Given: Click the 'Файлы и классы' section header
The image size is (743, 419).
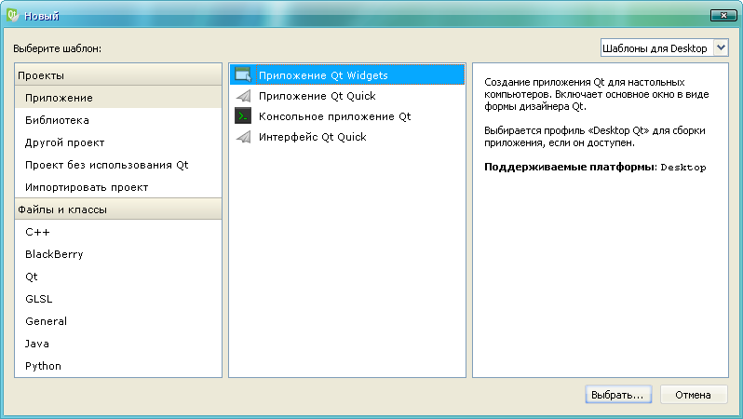Looking at the screenshot, I should (x=118, y=209).
